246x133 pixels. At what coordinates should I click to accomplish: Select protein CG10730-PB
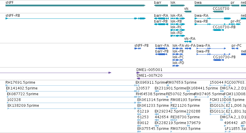tap(218, 60)
